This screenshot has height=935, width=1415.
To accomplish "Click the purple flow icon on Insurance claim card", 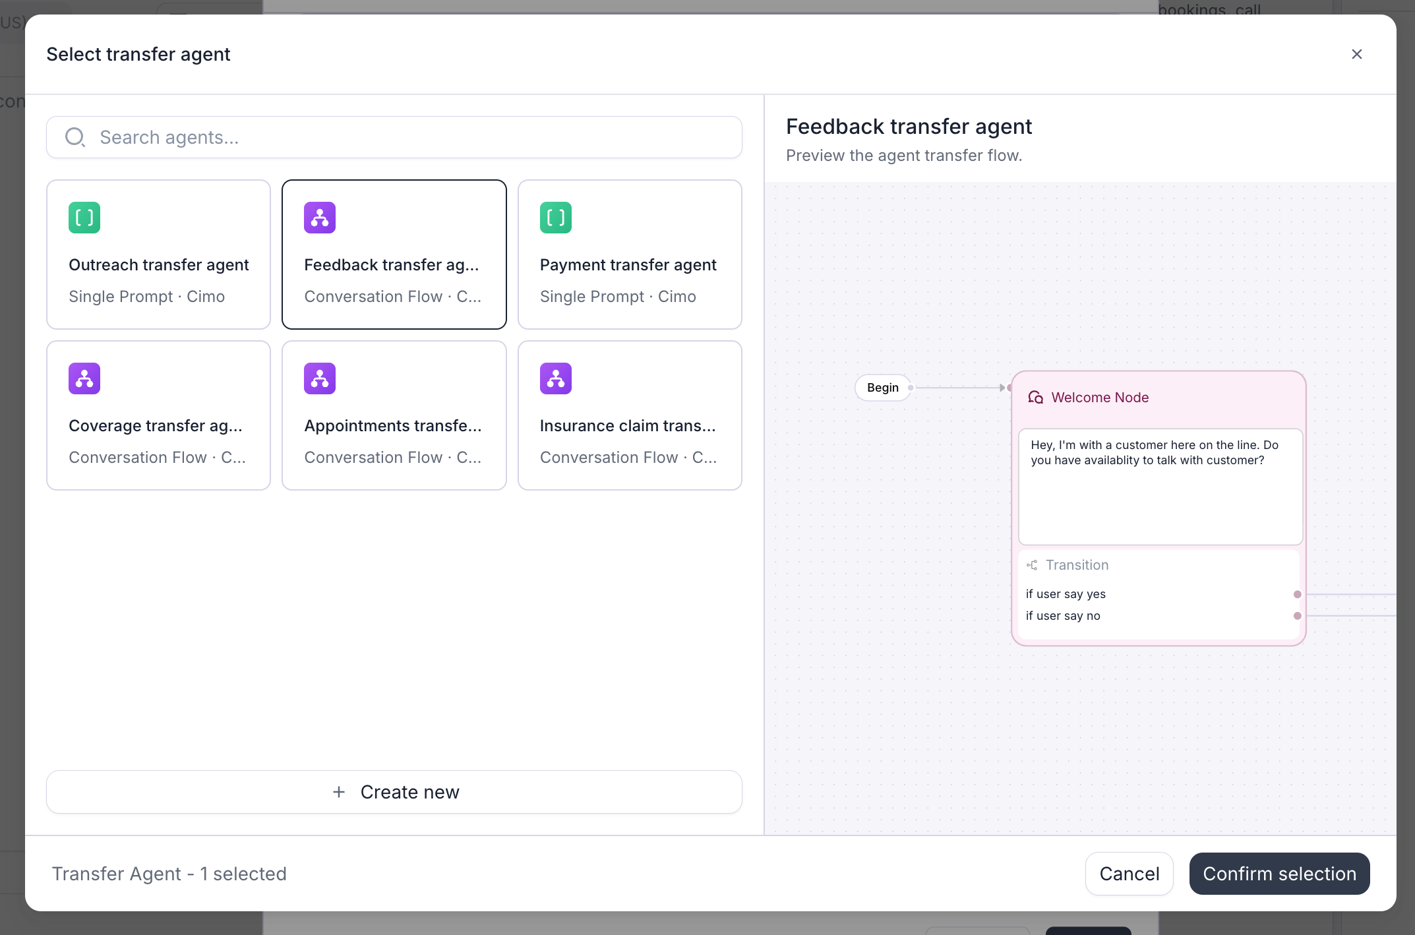I will (556, 378).
